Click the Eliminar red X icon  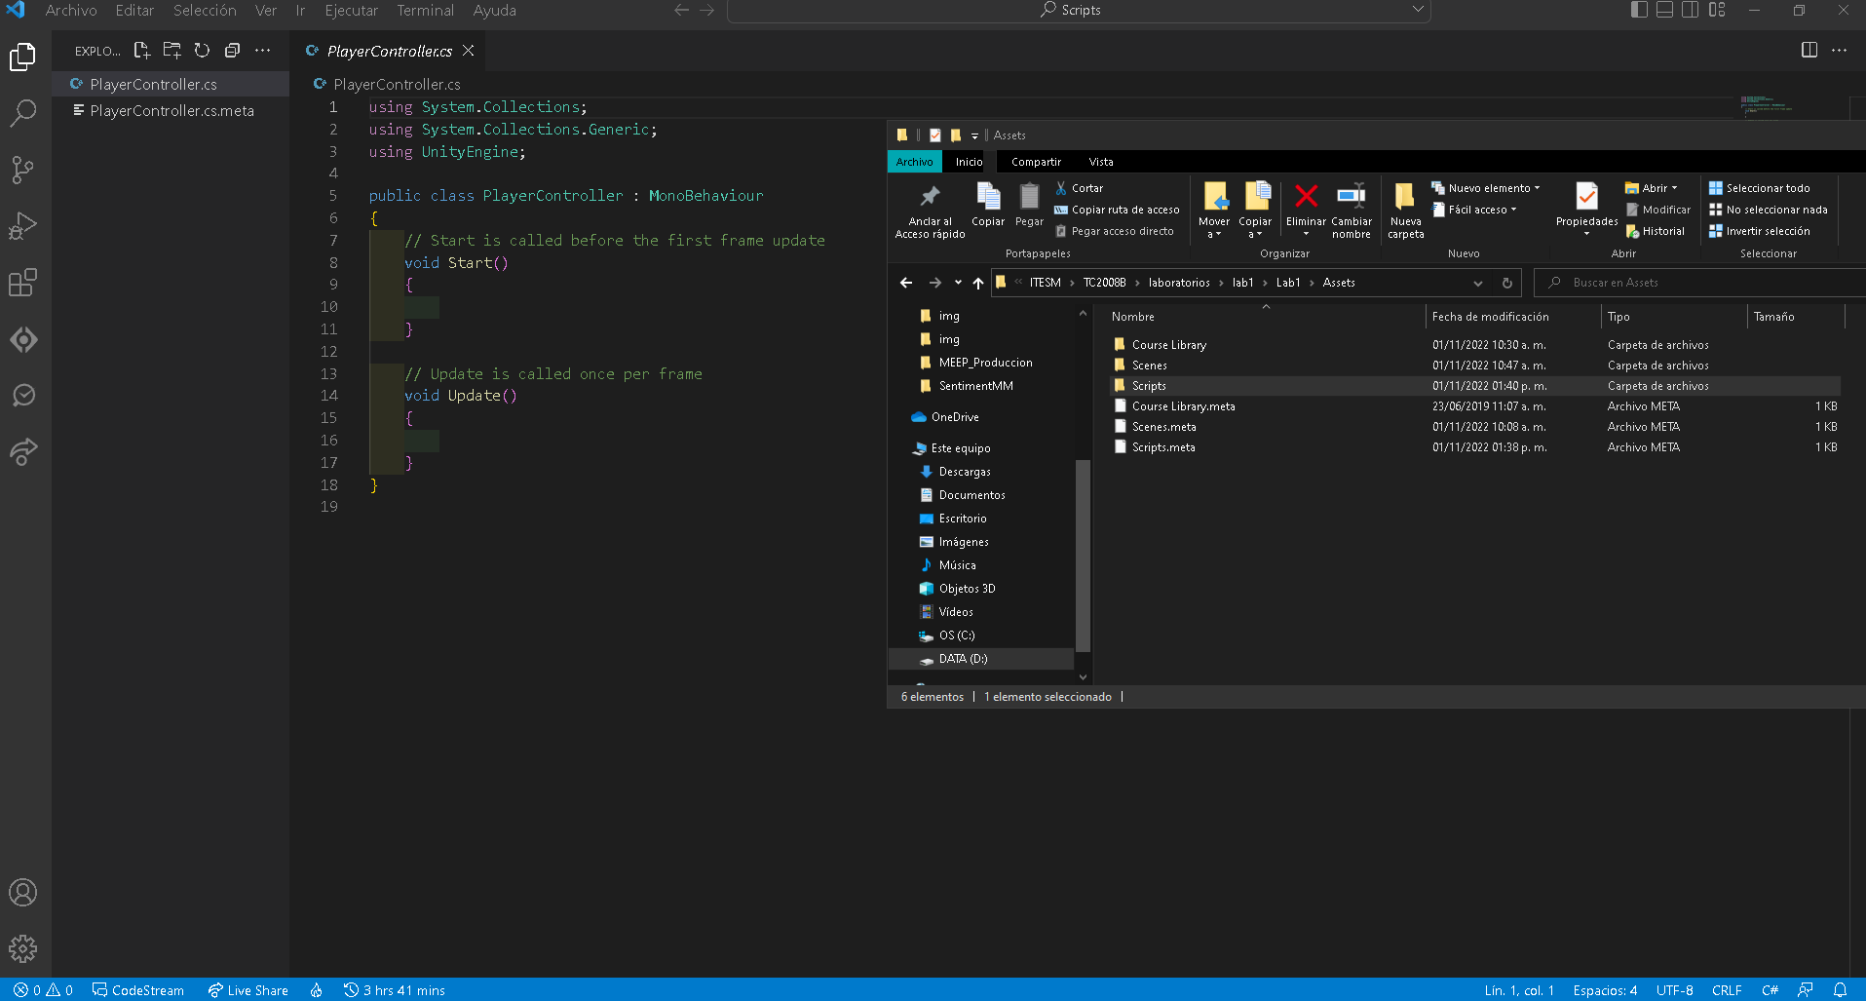point(1306,197)
